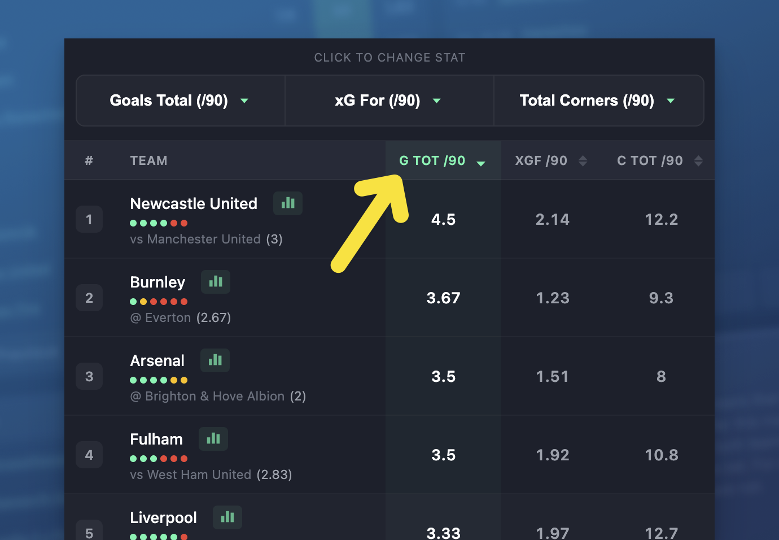Click Arsenal stats chart icon
This screenshot has height=540, width=779.
click(x=215, y=360)
